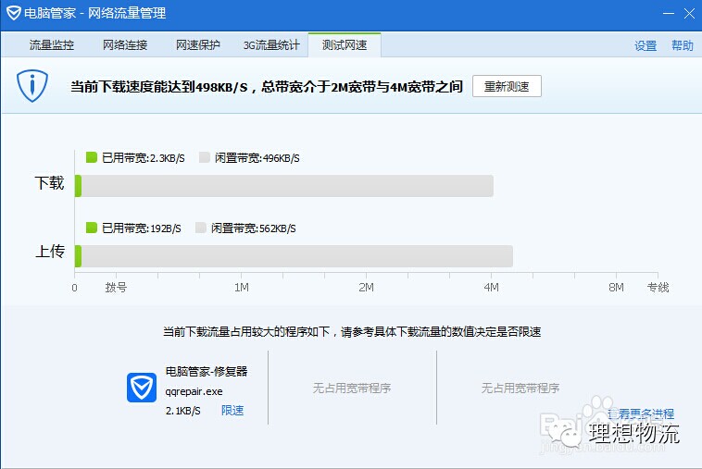Click 限速 for qqrepair.exe

click(232, 411)
